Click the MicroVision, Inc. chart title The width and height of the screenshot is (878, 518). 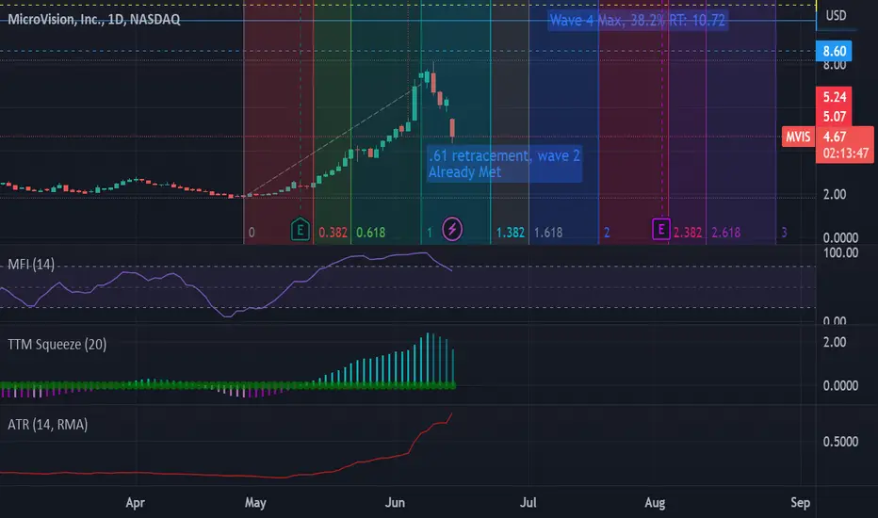tap(93, 20)
